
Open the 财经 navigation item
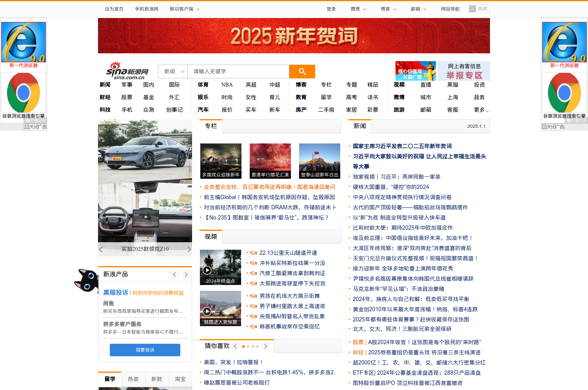point(105,97)
